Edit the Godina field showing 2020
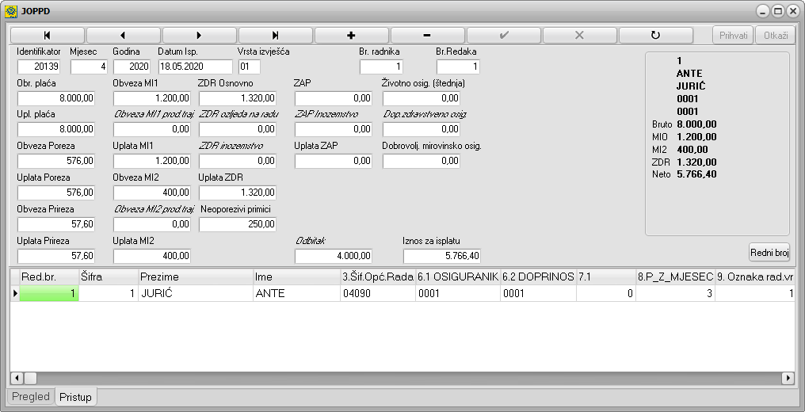Viewport: 805px width, 412px height. 132,67
